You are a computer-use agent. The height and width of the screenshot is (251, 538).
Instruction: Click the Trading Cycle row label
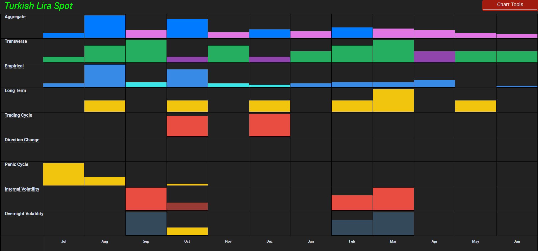[x=18, y=115]
